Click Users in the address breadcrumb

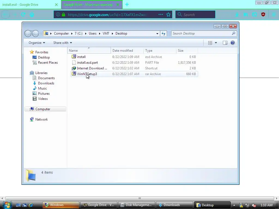point(93,33)
